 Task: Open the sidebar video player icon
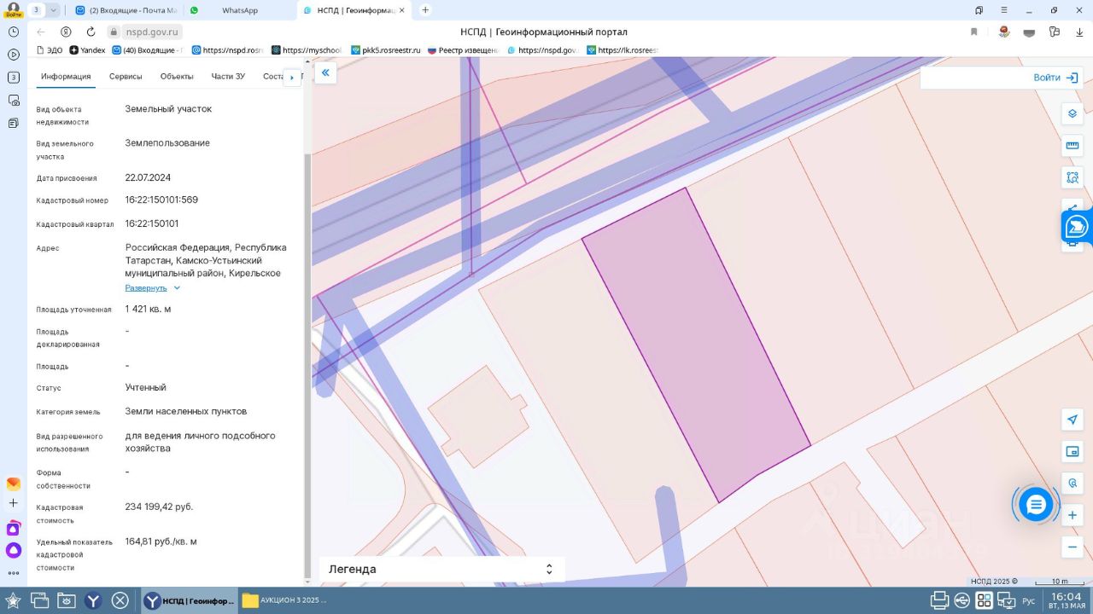coord(14,55)
